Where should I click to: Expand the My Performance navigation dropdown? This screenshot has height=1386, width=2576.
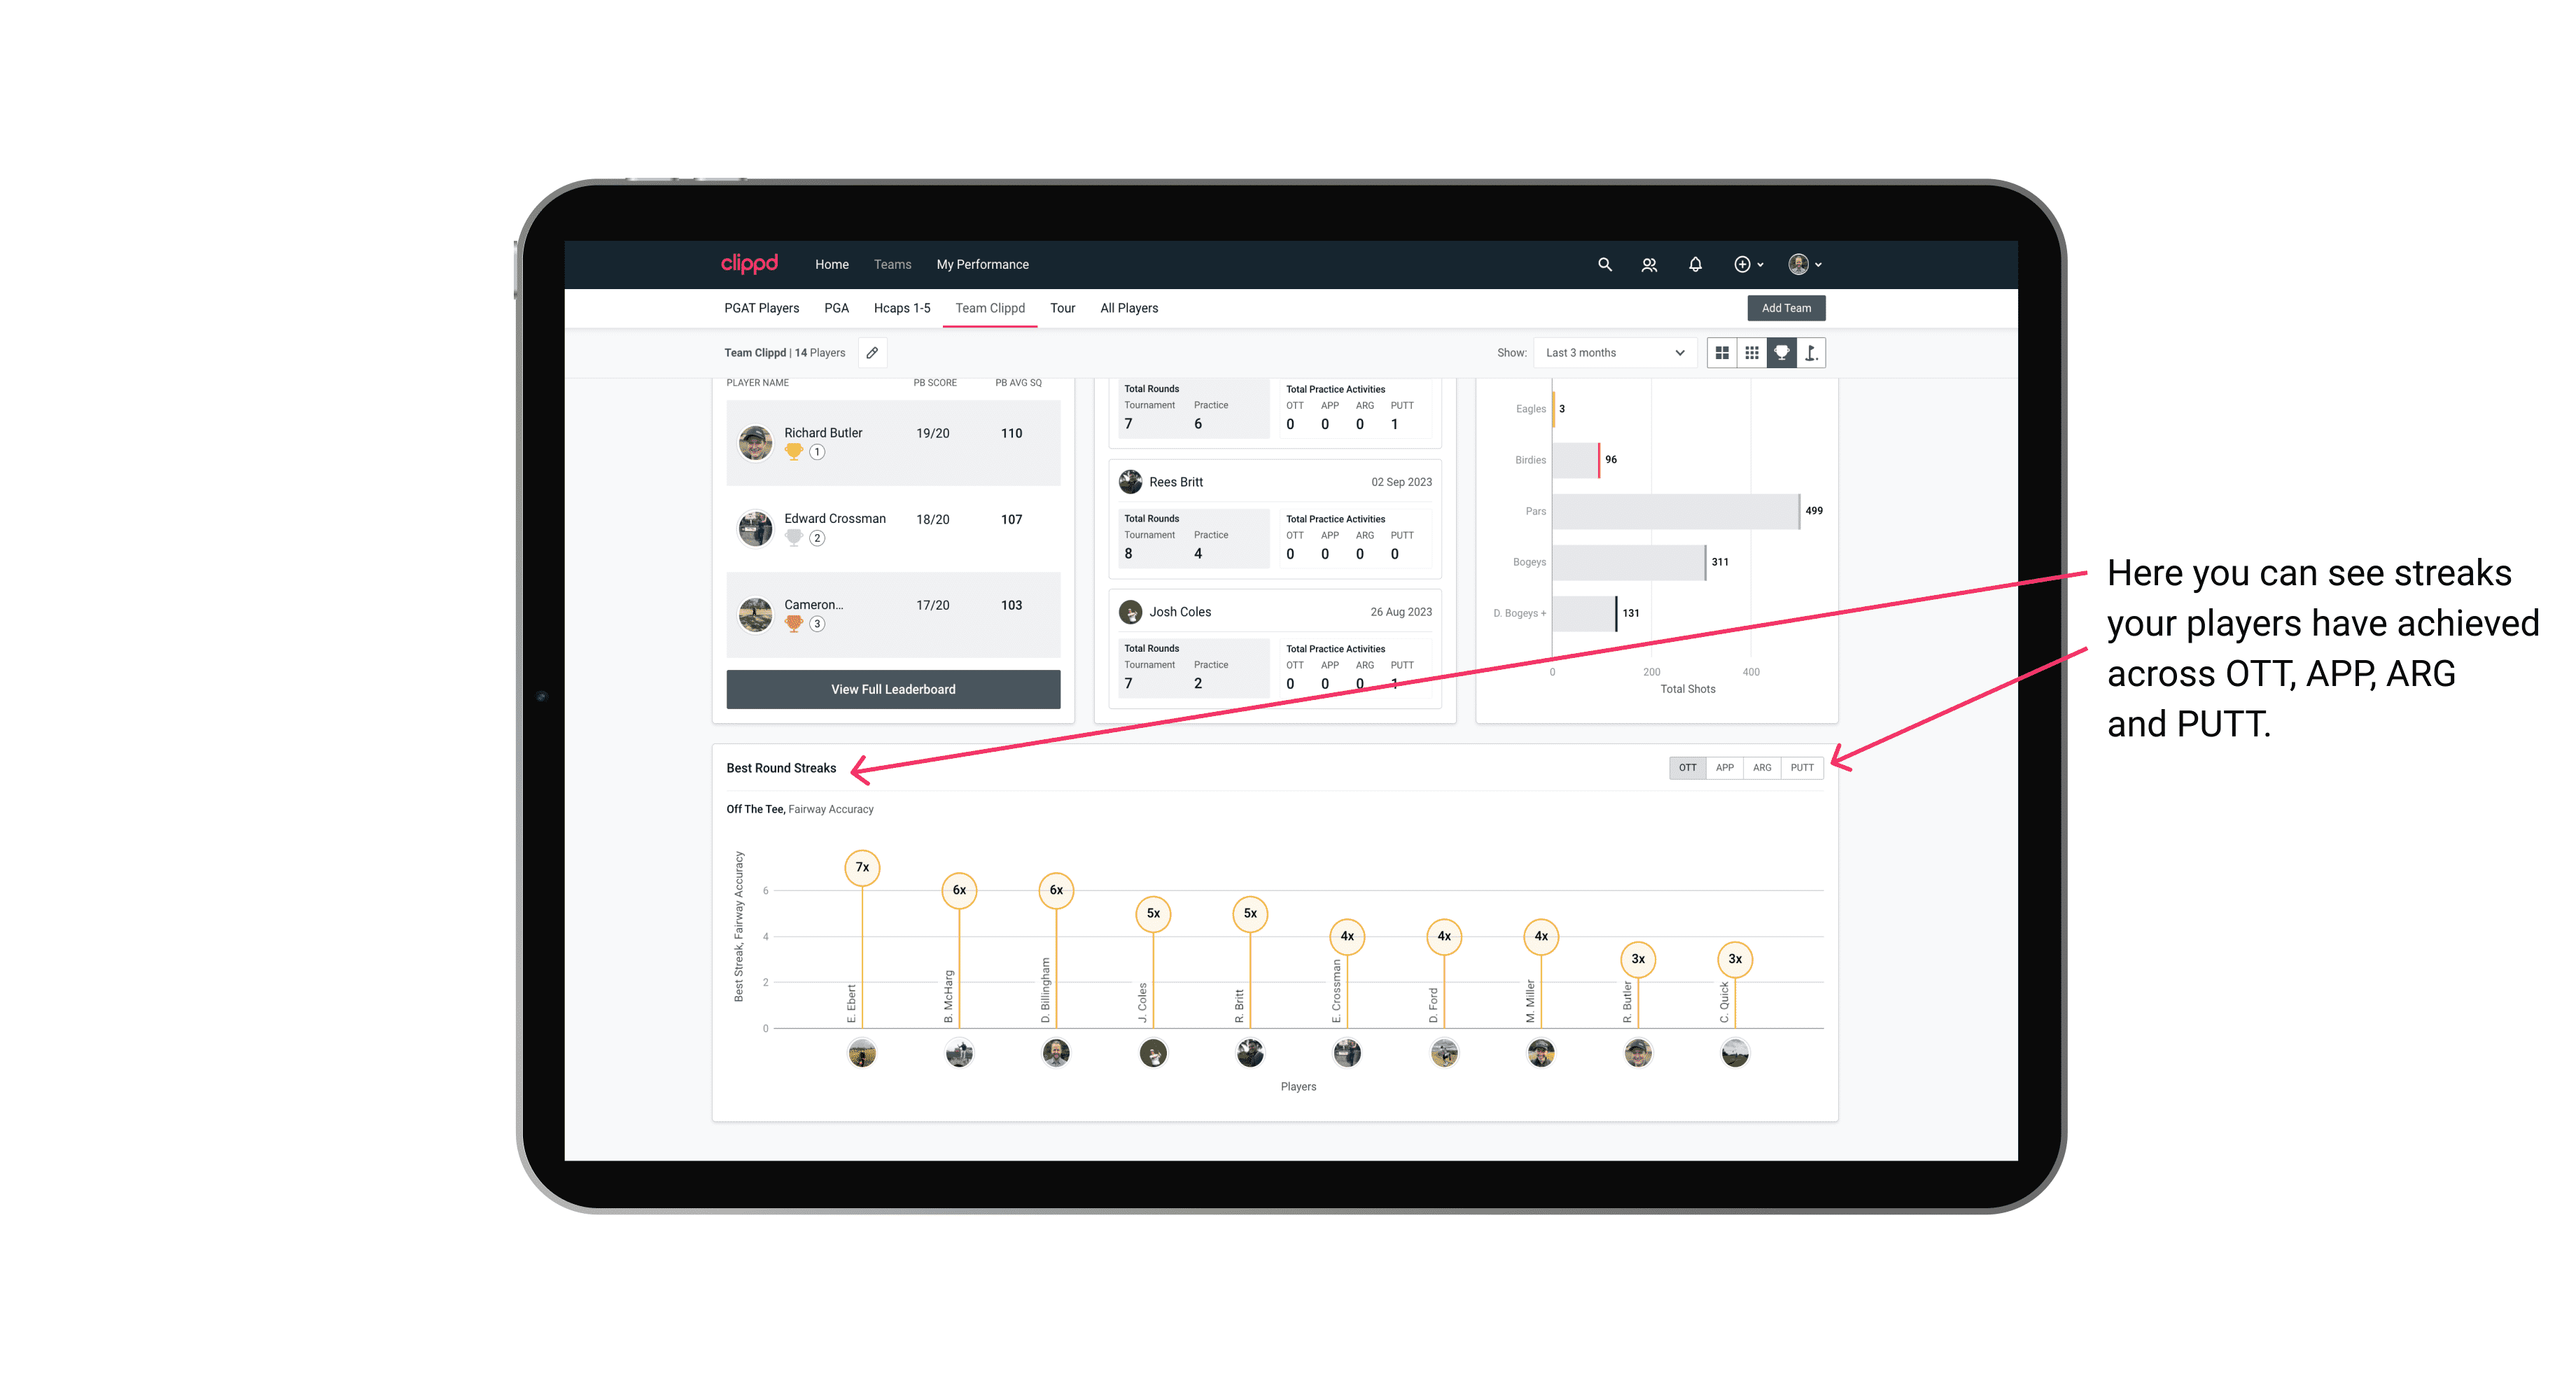[984, 265]
